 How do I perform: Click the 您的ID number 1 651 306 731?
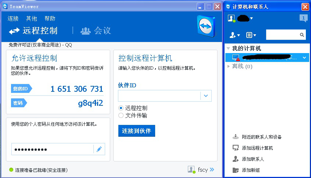point(77,89)
